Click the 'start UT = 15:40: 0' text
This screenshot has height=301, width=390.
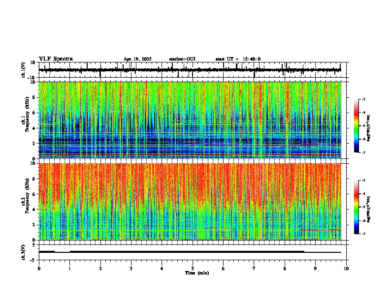(x=238, y=59)
